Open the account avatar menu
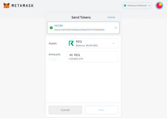This screenshot has width=167, height=120. coord(159,6)
